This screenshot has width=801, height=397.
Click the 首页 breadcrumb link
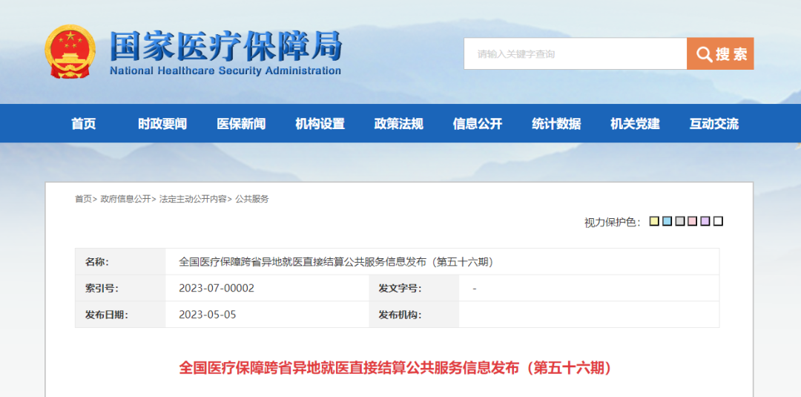tap(83, 199)
